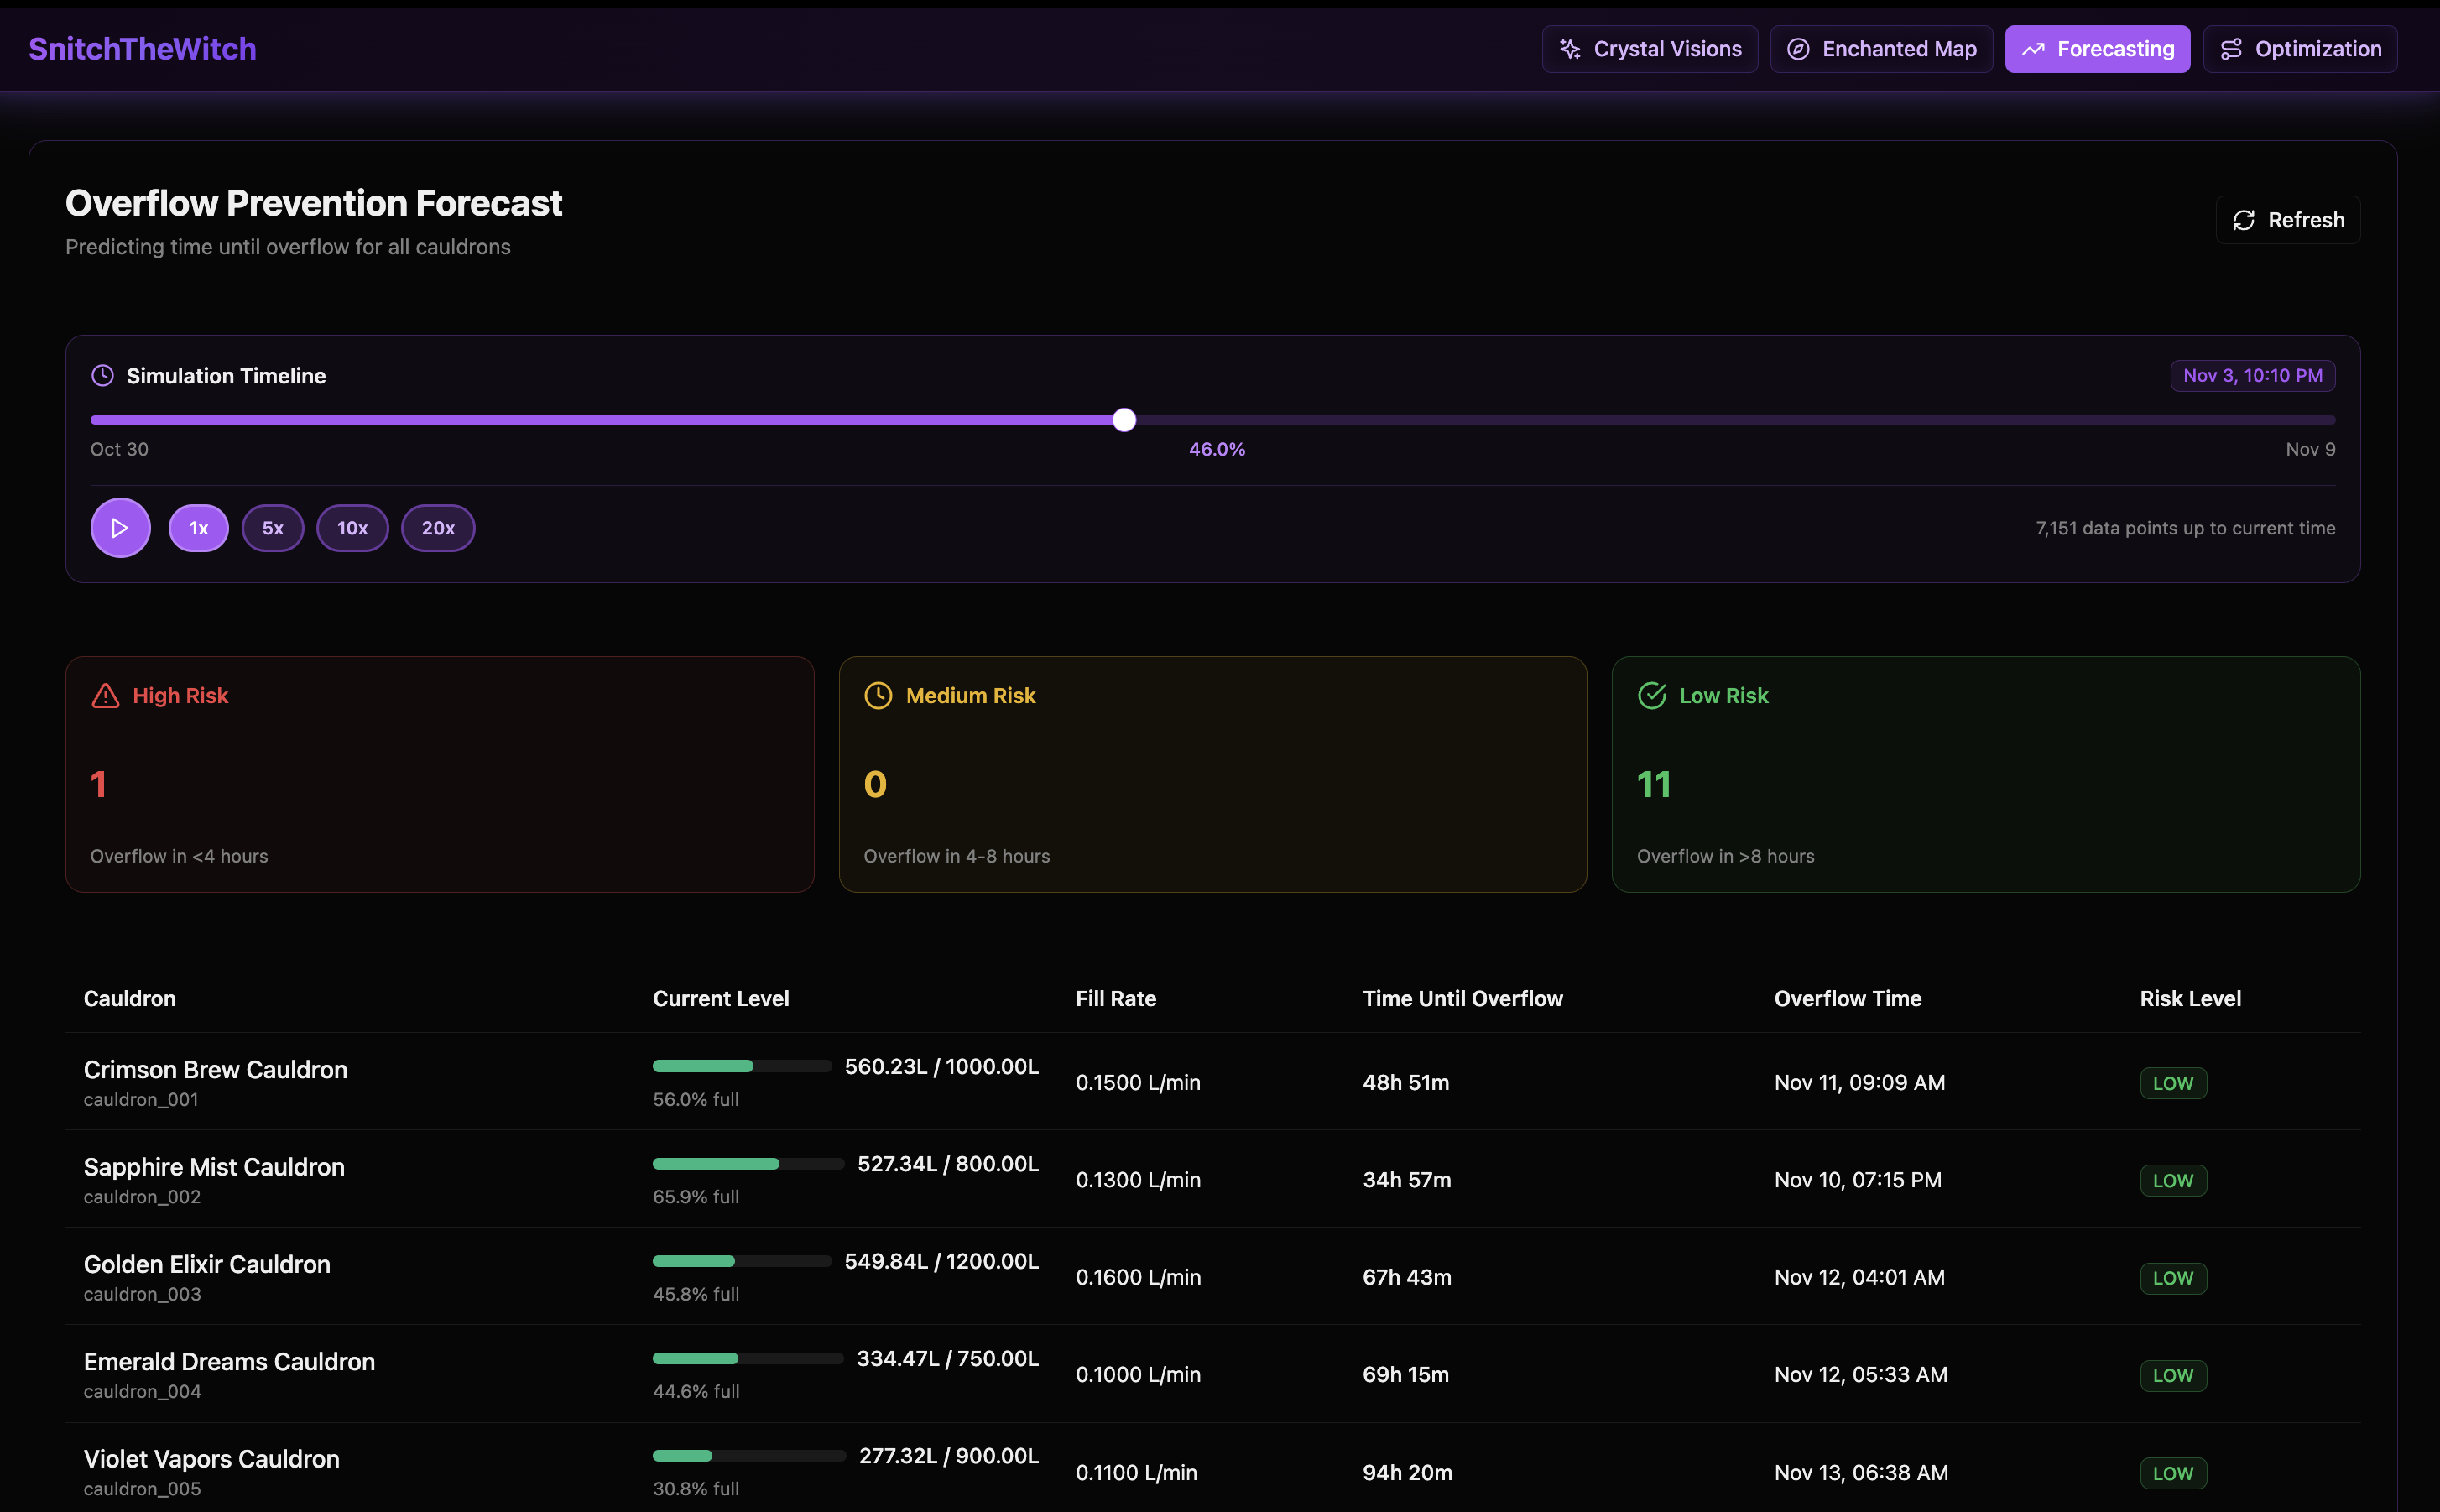Click the refresh arrows icon

coord(2244,220)
